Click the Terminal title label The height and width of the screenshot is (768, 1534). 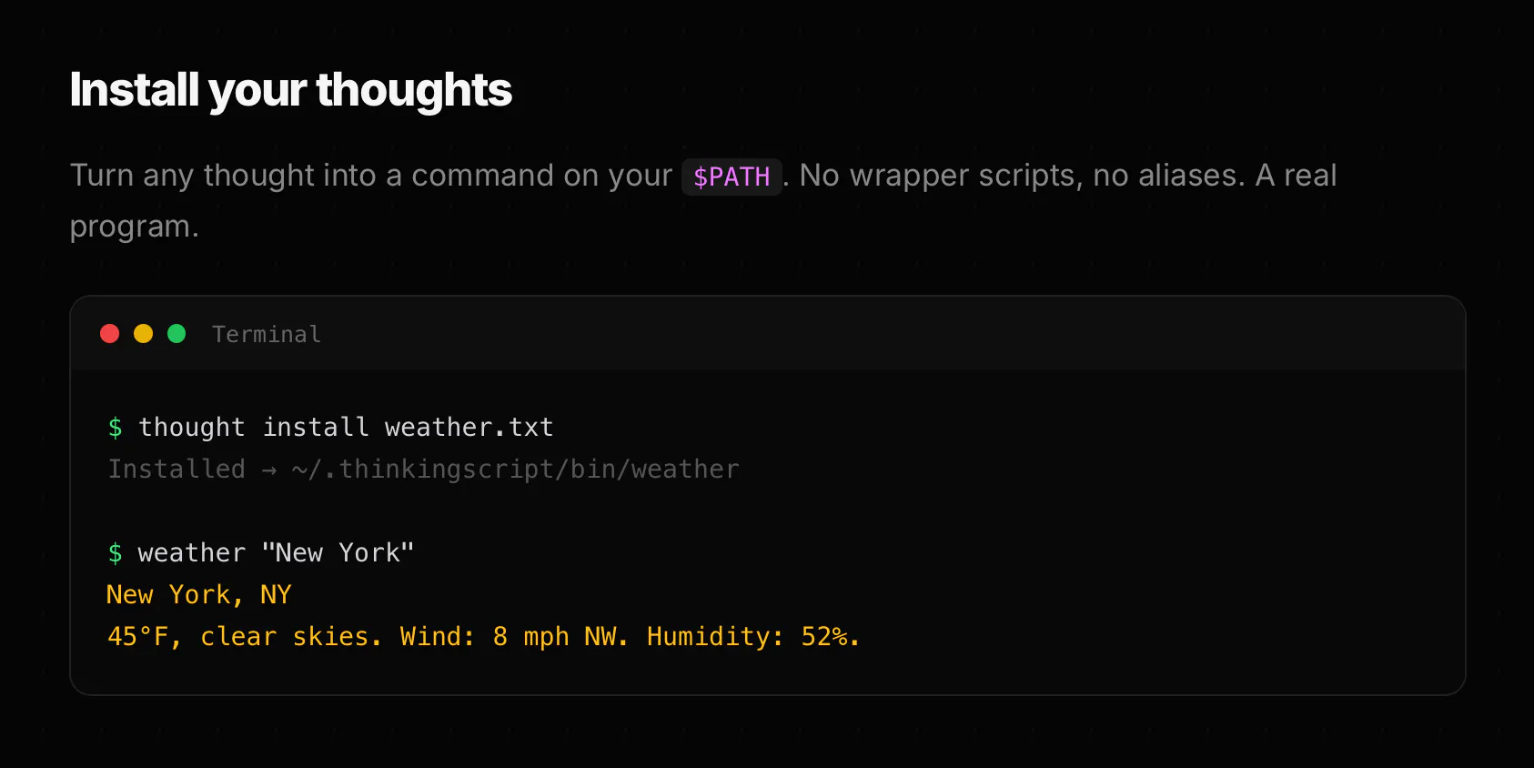tap(267, 335)
